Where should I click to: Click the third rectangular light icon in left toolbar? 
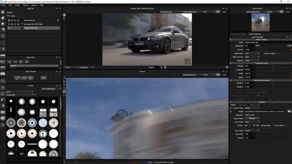point(3,24)
